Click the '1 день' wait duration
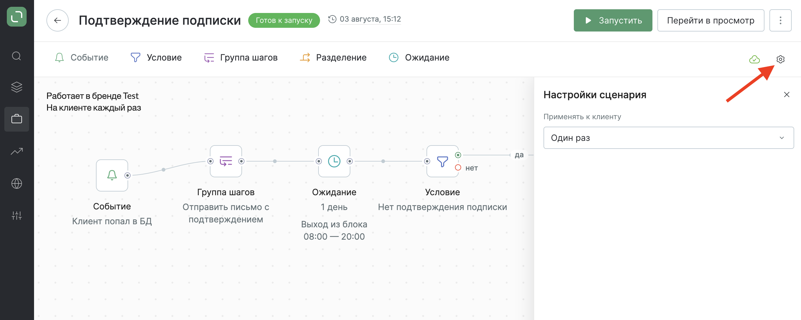This screenshot has width=801, height=320. coord(334,207)
